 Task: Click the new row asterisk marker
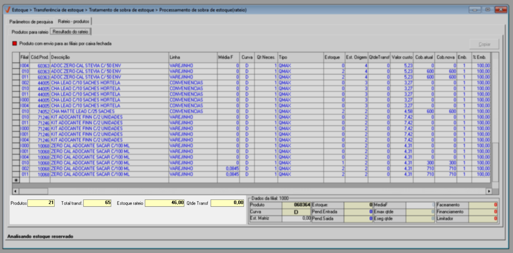[16, 180]
